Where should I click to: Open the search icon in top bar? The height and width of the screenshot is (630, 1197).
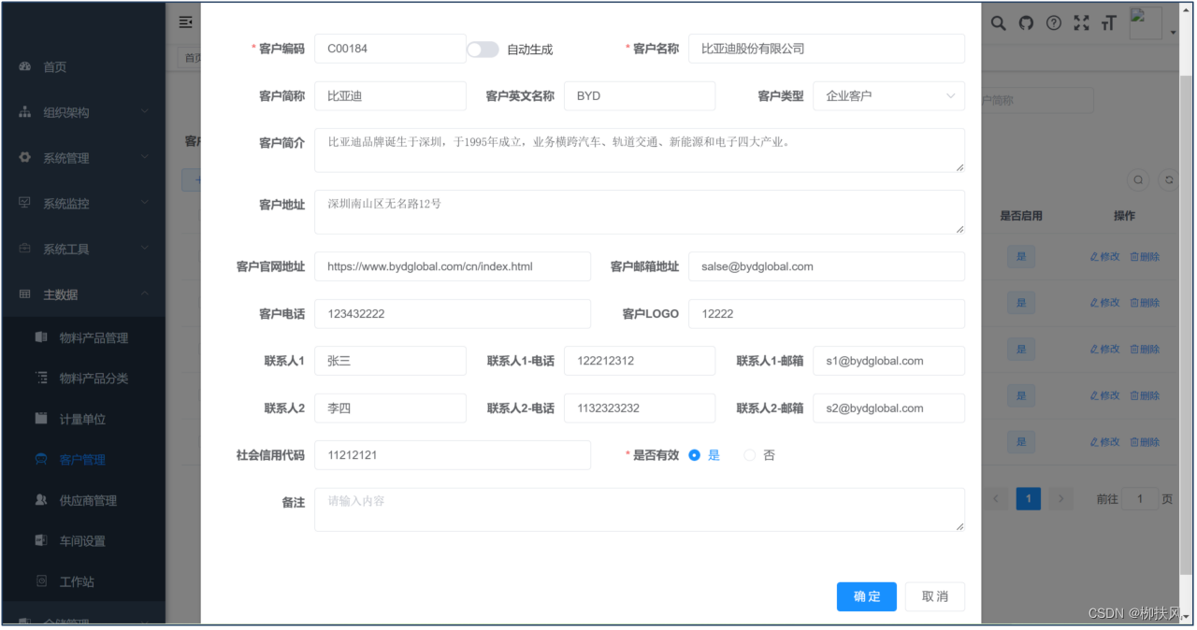(999, 23)
